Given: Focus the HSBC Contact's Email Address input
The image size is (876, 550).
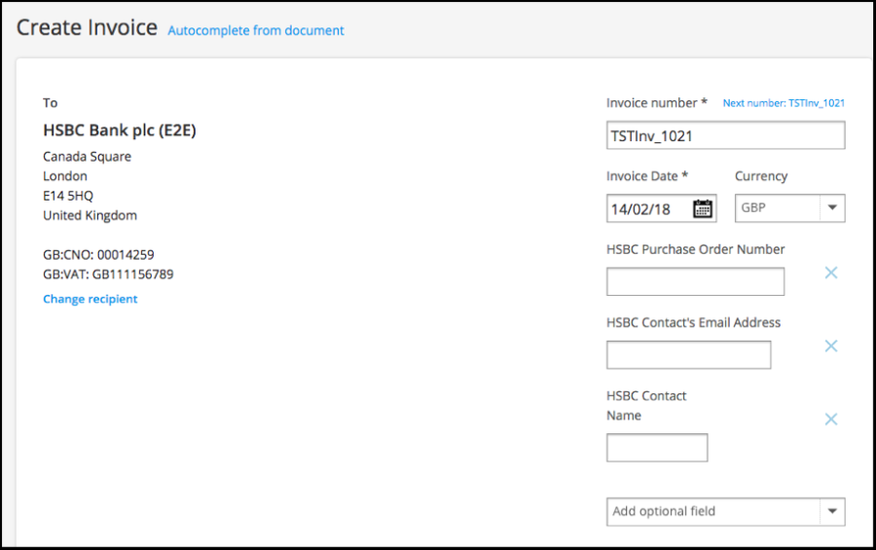Looking at the screenshot, I should 689,354.
